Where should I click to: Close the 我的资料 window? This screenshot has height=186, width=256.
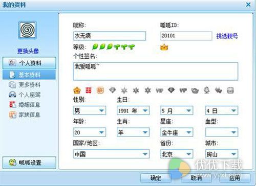pyautogui.click(x=248, y=5)
